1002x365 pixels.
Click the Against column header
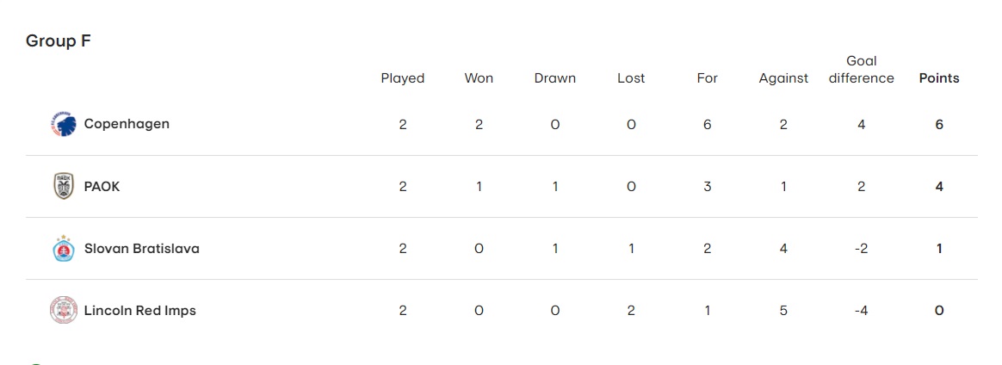point(783,78)
